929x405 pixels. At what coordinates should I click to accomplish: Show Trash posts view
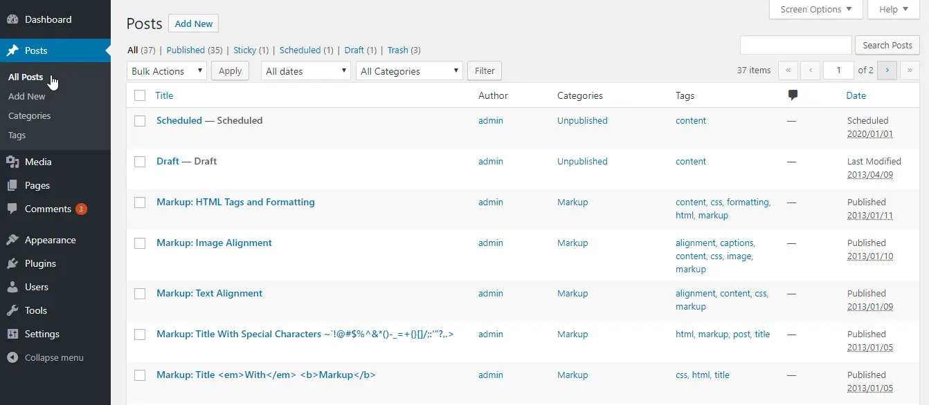point(398,50)
